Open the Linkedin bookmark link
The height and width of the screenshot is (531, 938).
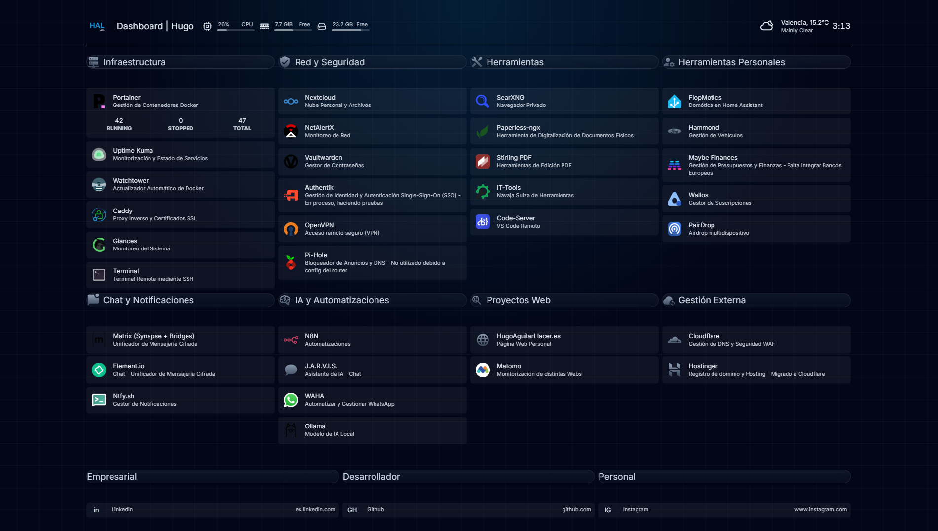click(x=213, y=510)
